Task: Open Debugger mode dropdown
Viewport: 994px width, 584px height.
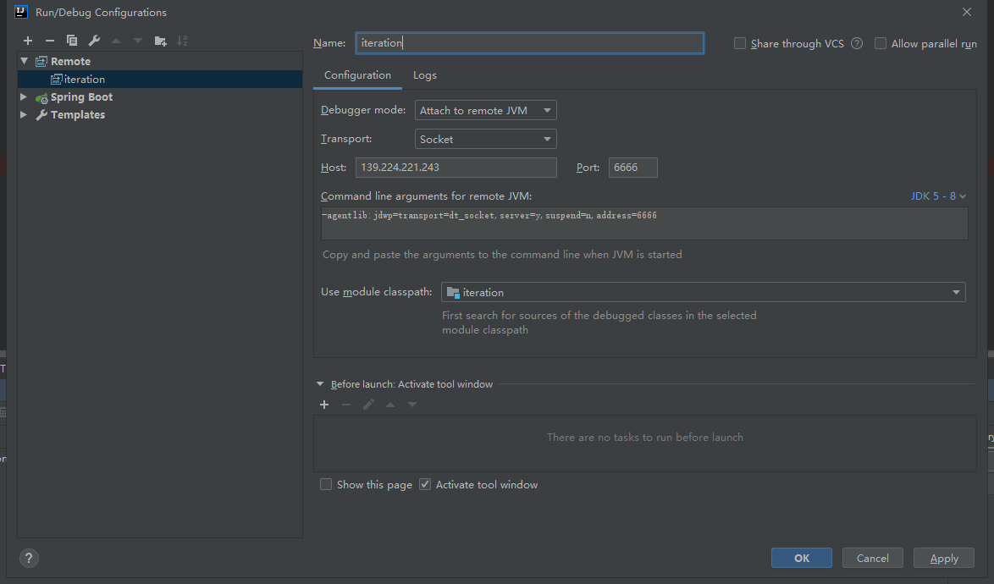Action: pyautogui.click(x=486, y=110)
